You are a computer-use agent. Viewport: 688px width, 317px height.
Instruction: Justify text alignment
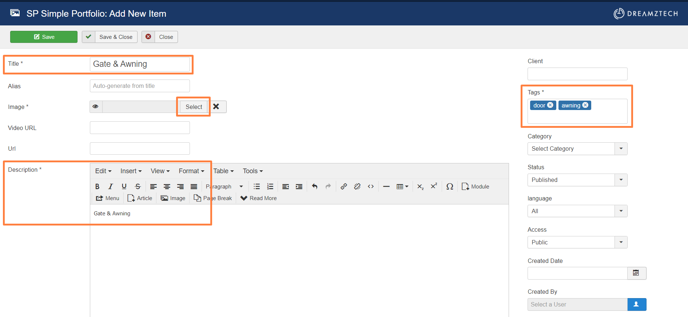pyautogui.click(x=194, y=187)
